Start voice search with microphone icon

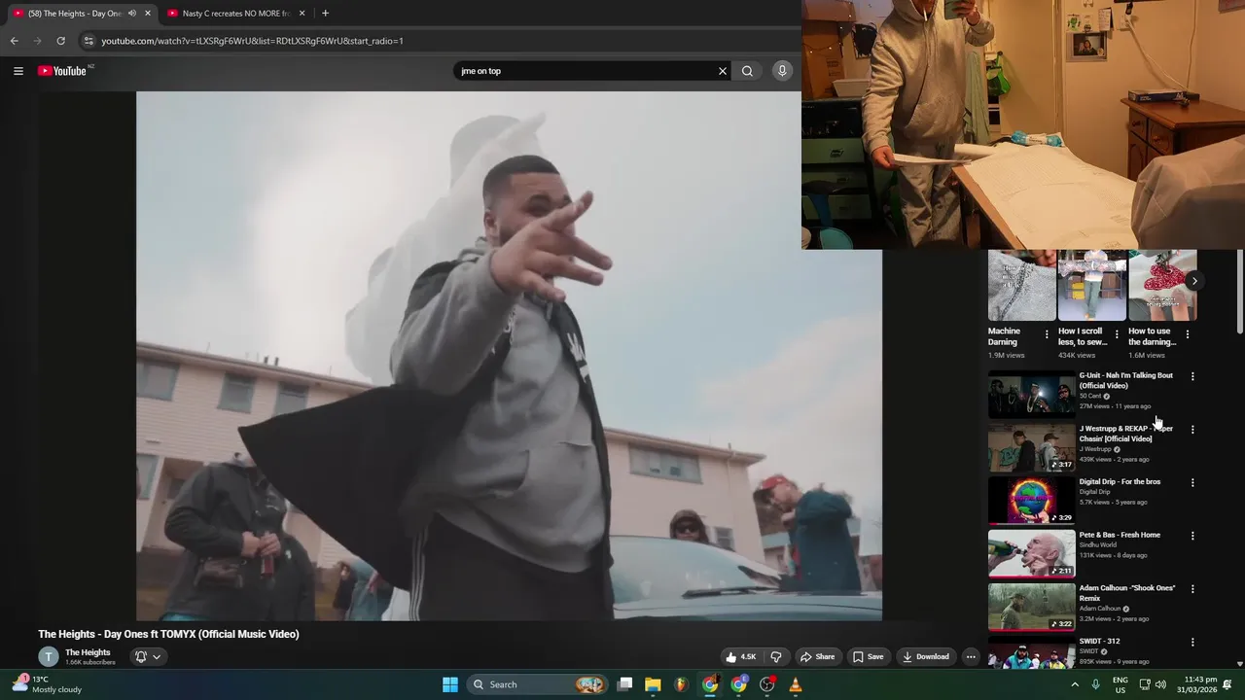pos(782,71)
